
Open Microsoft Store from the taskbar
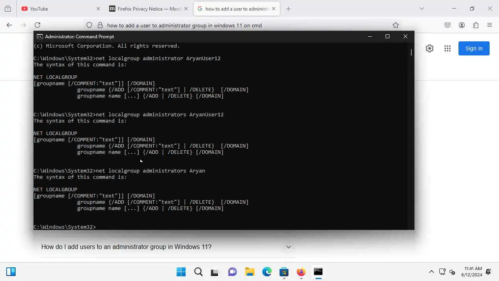[284, 272]
